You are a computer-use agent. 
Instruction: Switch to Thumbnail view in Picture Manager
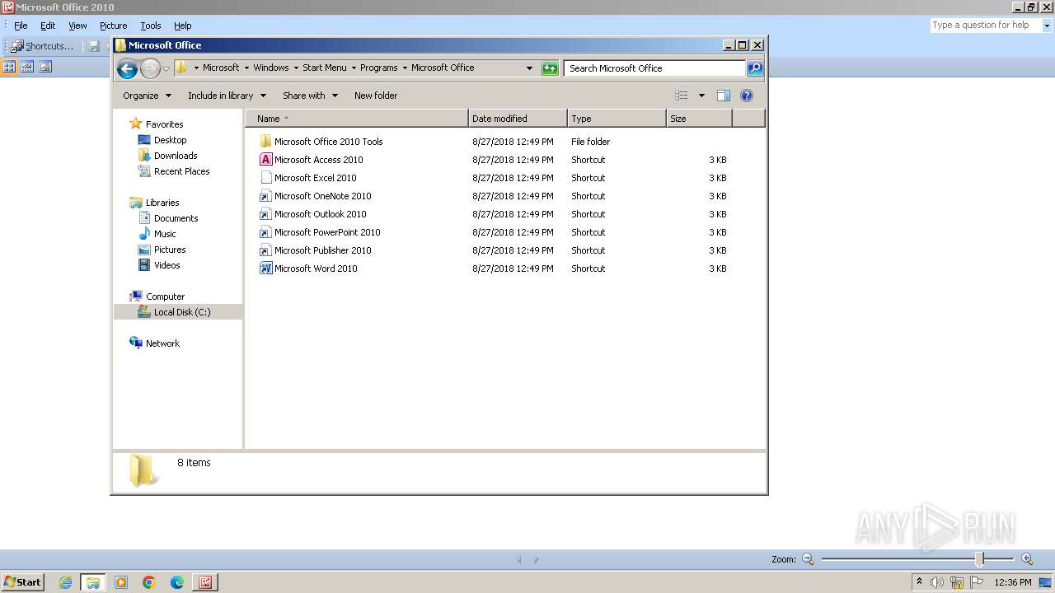pyautogui.click(x=10, y=67)
